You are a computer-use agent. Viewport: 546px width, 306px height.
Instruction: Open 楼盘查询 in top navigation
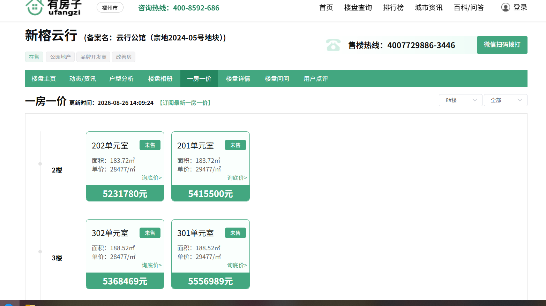(x=358, y=8)
